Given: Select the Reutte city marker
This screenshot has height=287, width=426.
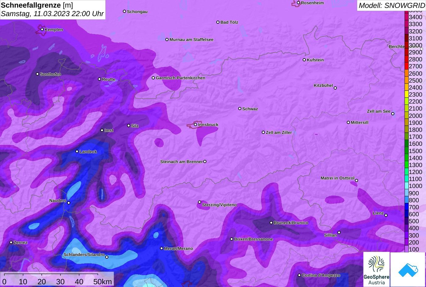Looking at the screenshot, I should pos(99,79).
